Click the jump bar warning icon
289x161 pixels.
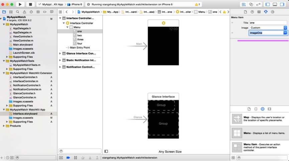click(x=224, y=12)
